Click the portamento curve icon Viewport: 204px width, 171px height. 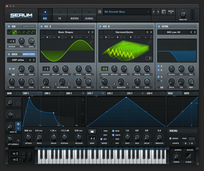coord(188,156)
